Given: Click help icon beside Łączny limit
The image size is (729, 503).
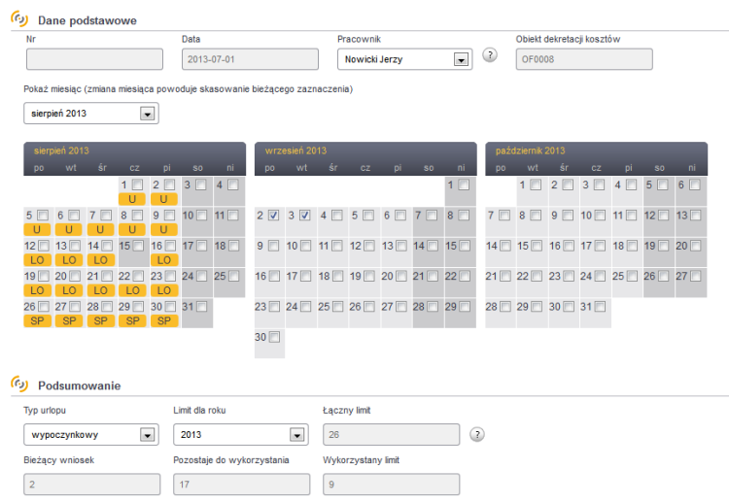Looking at the screenshot, I should click(x=476, y=433).
